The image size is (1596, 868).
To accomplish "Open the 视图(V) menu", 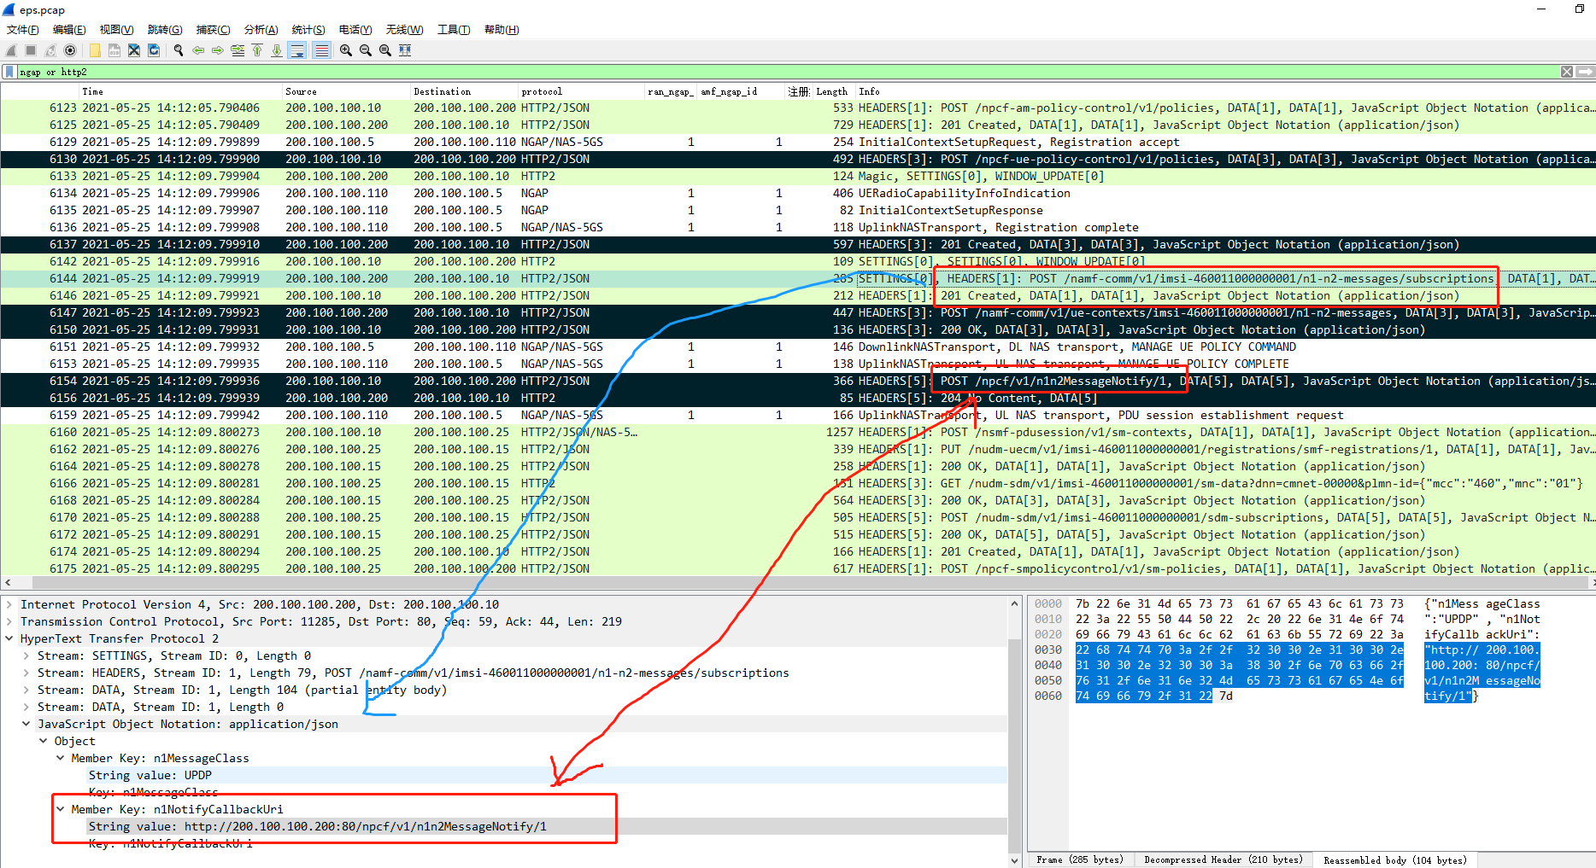I will click(117, 30).
